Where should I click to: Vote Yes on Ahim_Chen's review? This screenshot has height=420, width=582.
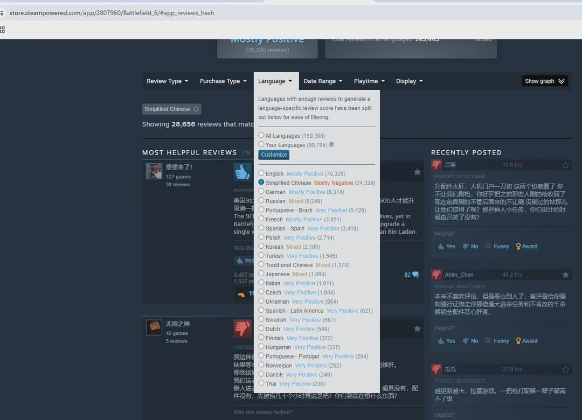[x=447, y=341]
